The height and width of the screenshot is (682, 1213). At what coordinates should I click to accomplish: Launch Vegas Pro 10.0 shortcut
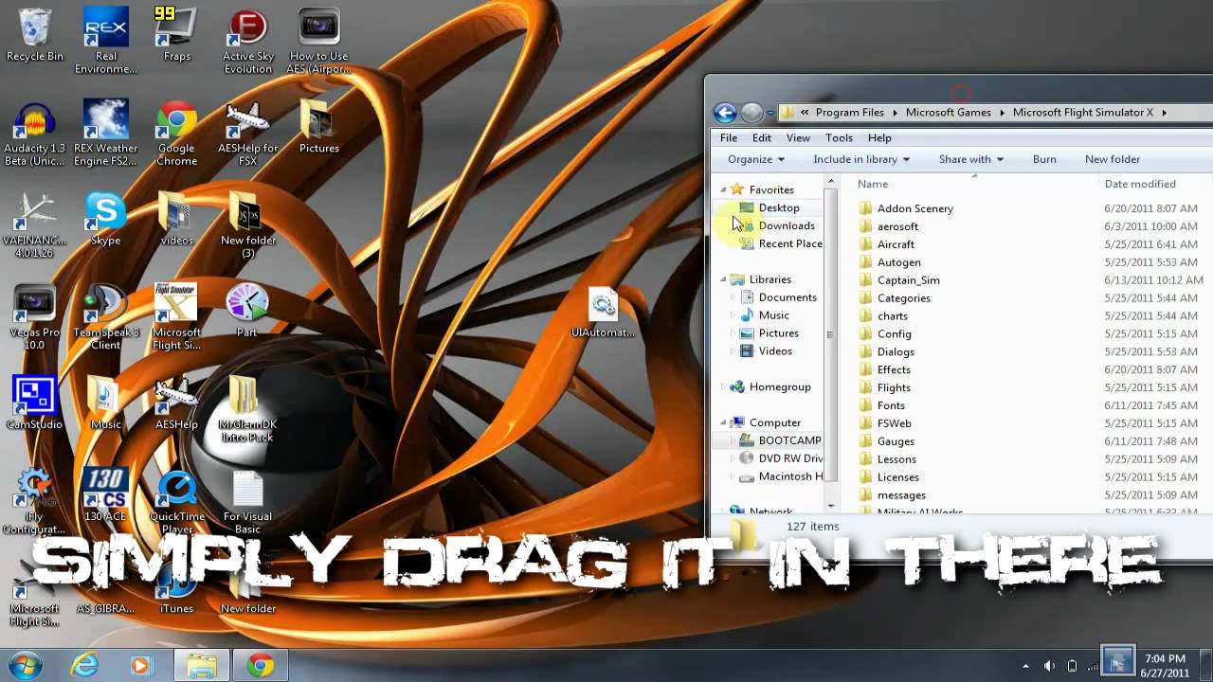[x=34, y=317]
